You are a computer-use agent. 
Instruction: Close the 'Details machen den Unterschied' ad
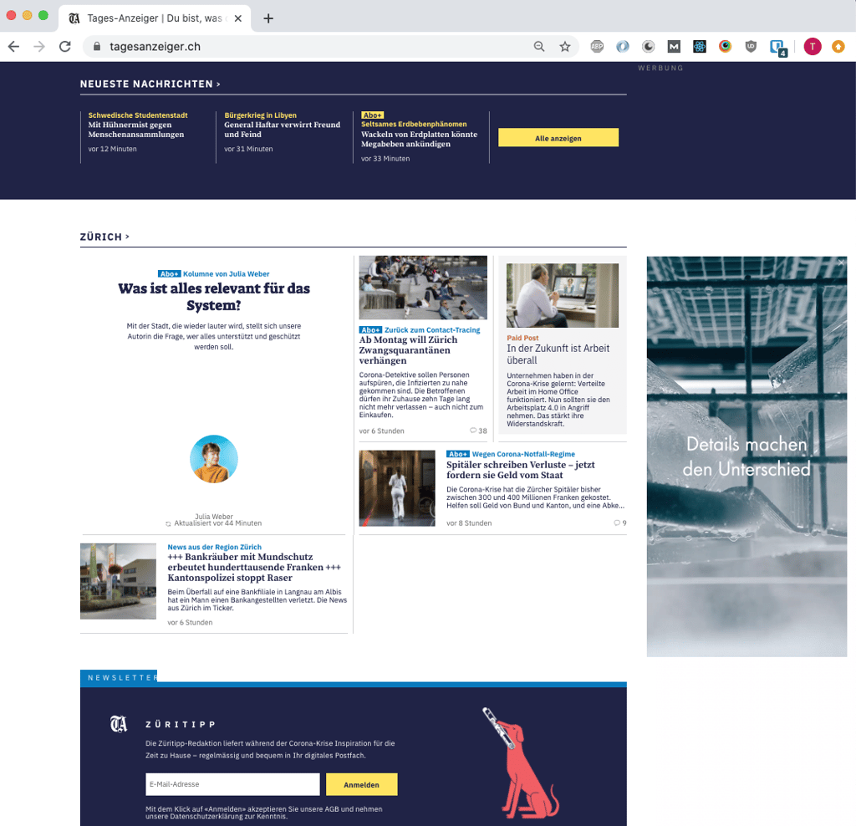tap(841, 263)
